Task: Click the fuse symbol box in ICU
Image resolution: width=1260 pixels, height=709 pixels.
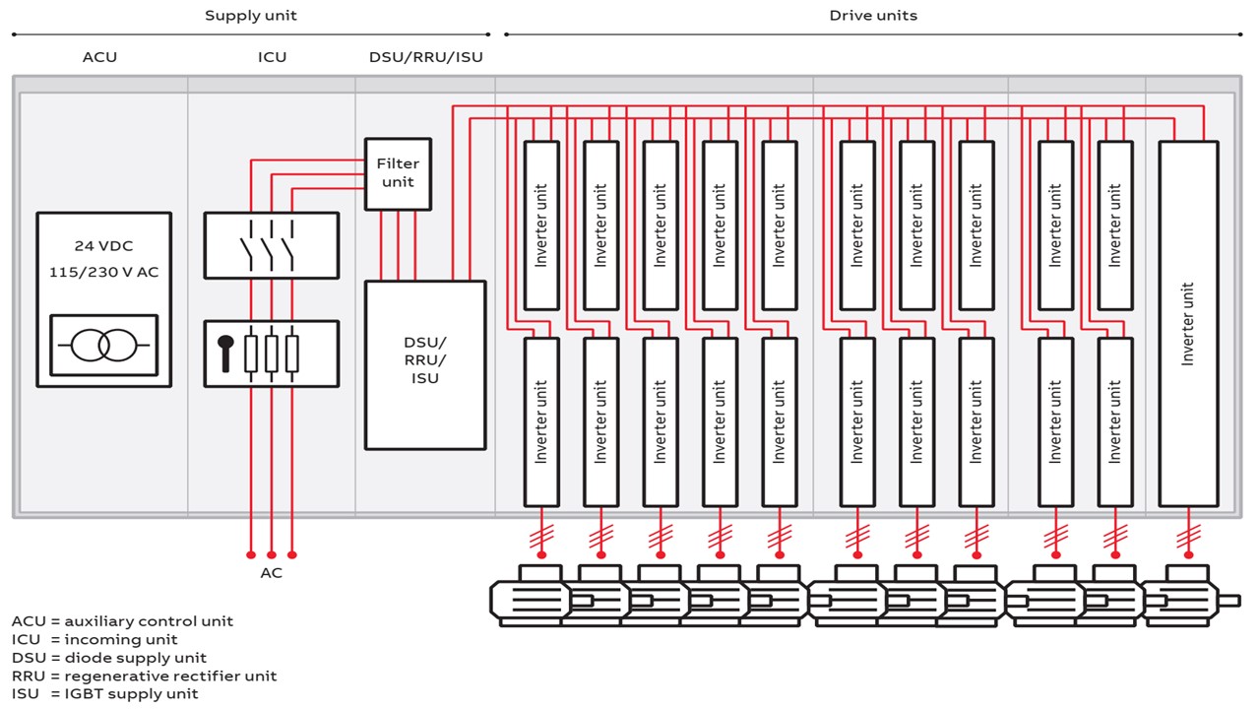Action: pos(271,354)
